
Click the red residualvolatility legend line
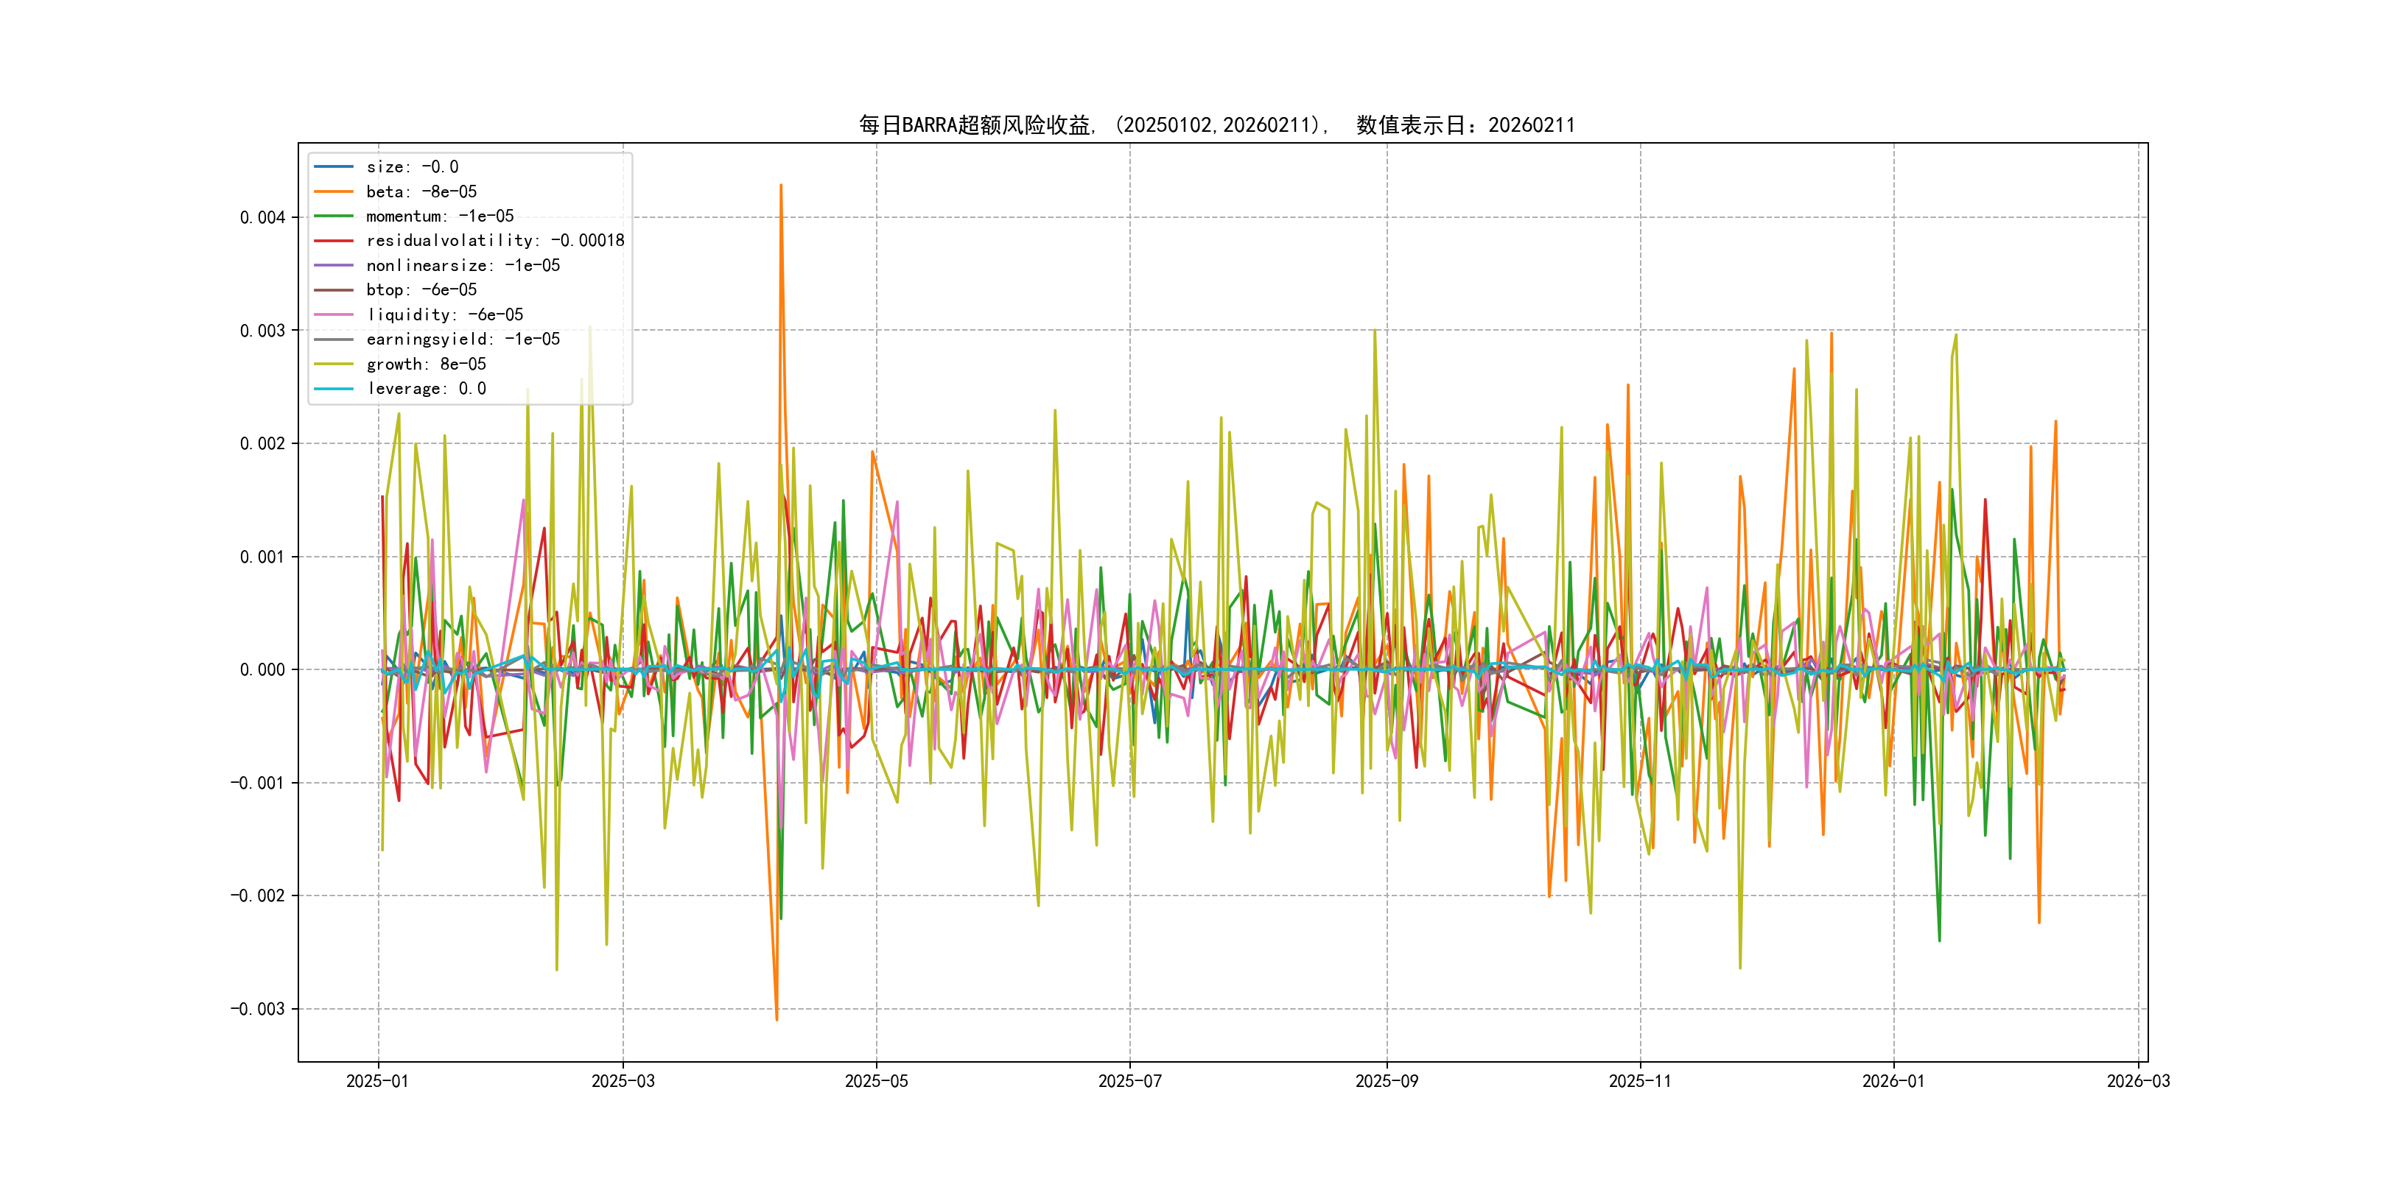tap(334, 241)
